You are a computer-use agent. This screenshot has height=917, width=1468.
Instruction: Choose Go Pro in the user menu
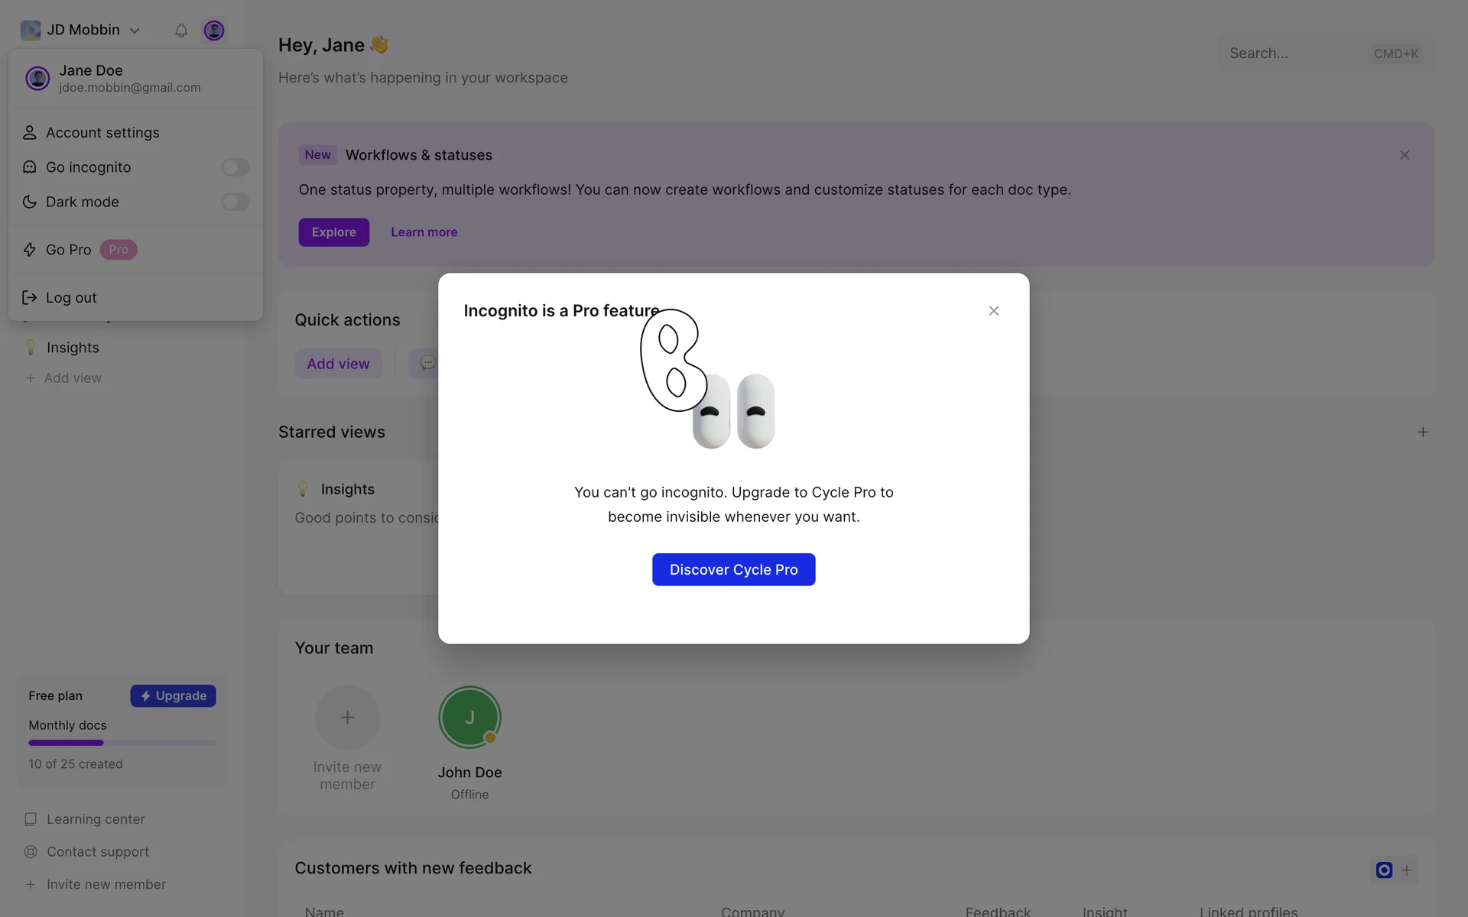pyautogui.click(x=69, y=250)
